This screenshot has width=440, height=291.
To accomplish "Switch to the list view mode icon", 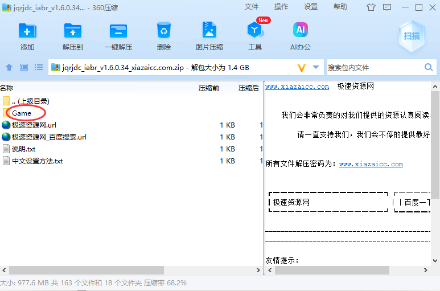I will (39, 67).
